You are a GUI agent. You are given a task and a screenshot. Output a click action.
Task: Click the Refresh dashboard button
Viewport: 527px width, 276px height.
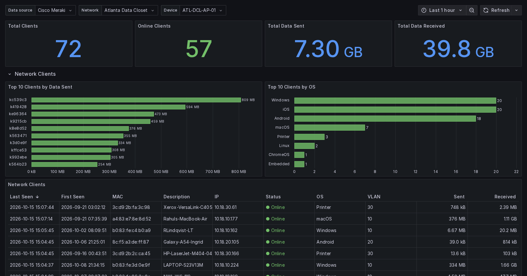[496, 10]
